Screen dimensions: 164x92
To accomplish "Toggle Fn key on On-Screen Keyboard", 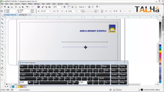I will 107,83.
